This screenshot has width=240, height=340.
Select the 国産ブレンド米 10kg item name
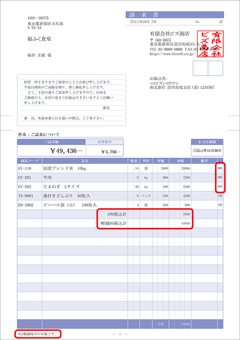[x=65, y=168]
